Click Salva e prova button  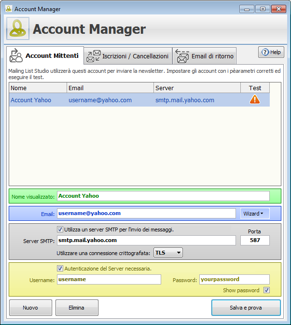(246, 308)
